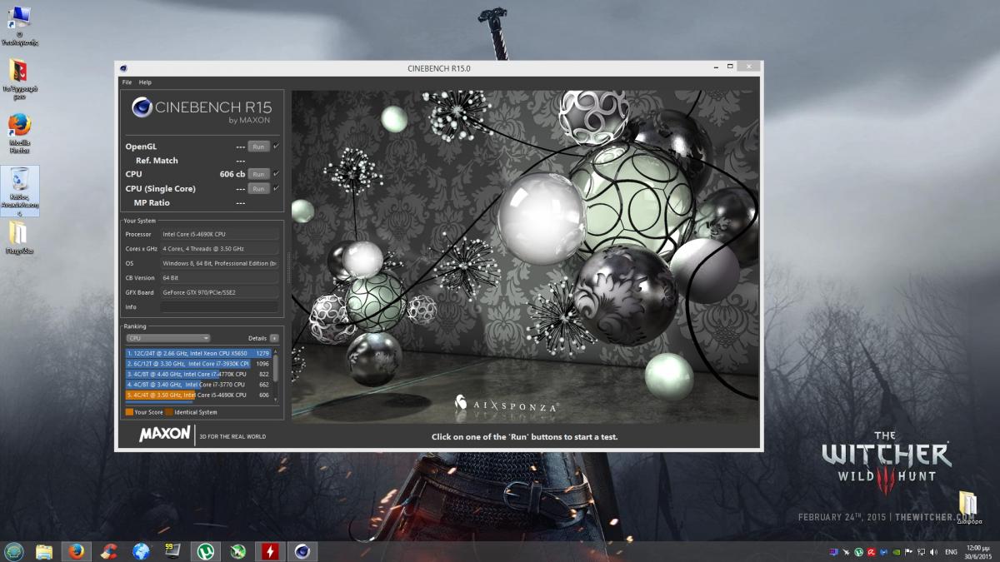This screenshot has width=1000, height=562.
Task: Select ranking row Intel Core i7-3770
Action: pos(198,385)
